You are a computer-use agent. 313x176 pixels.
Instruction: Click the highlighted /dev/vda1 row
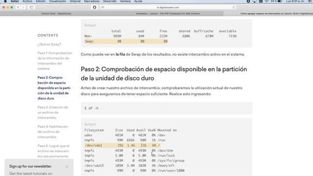(x=122, y=145)
